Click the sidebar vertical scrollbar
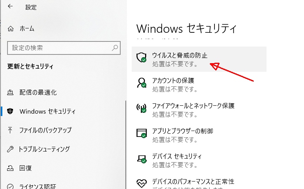The width and height of the screenshot is (304, 189). click(x=126, y=142)
